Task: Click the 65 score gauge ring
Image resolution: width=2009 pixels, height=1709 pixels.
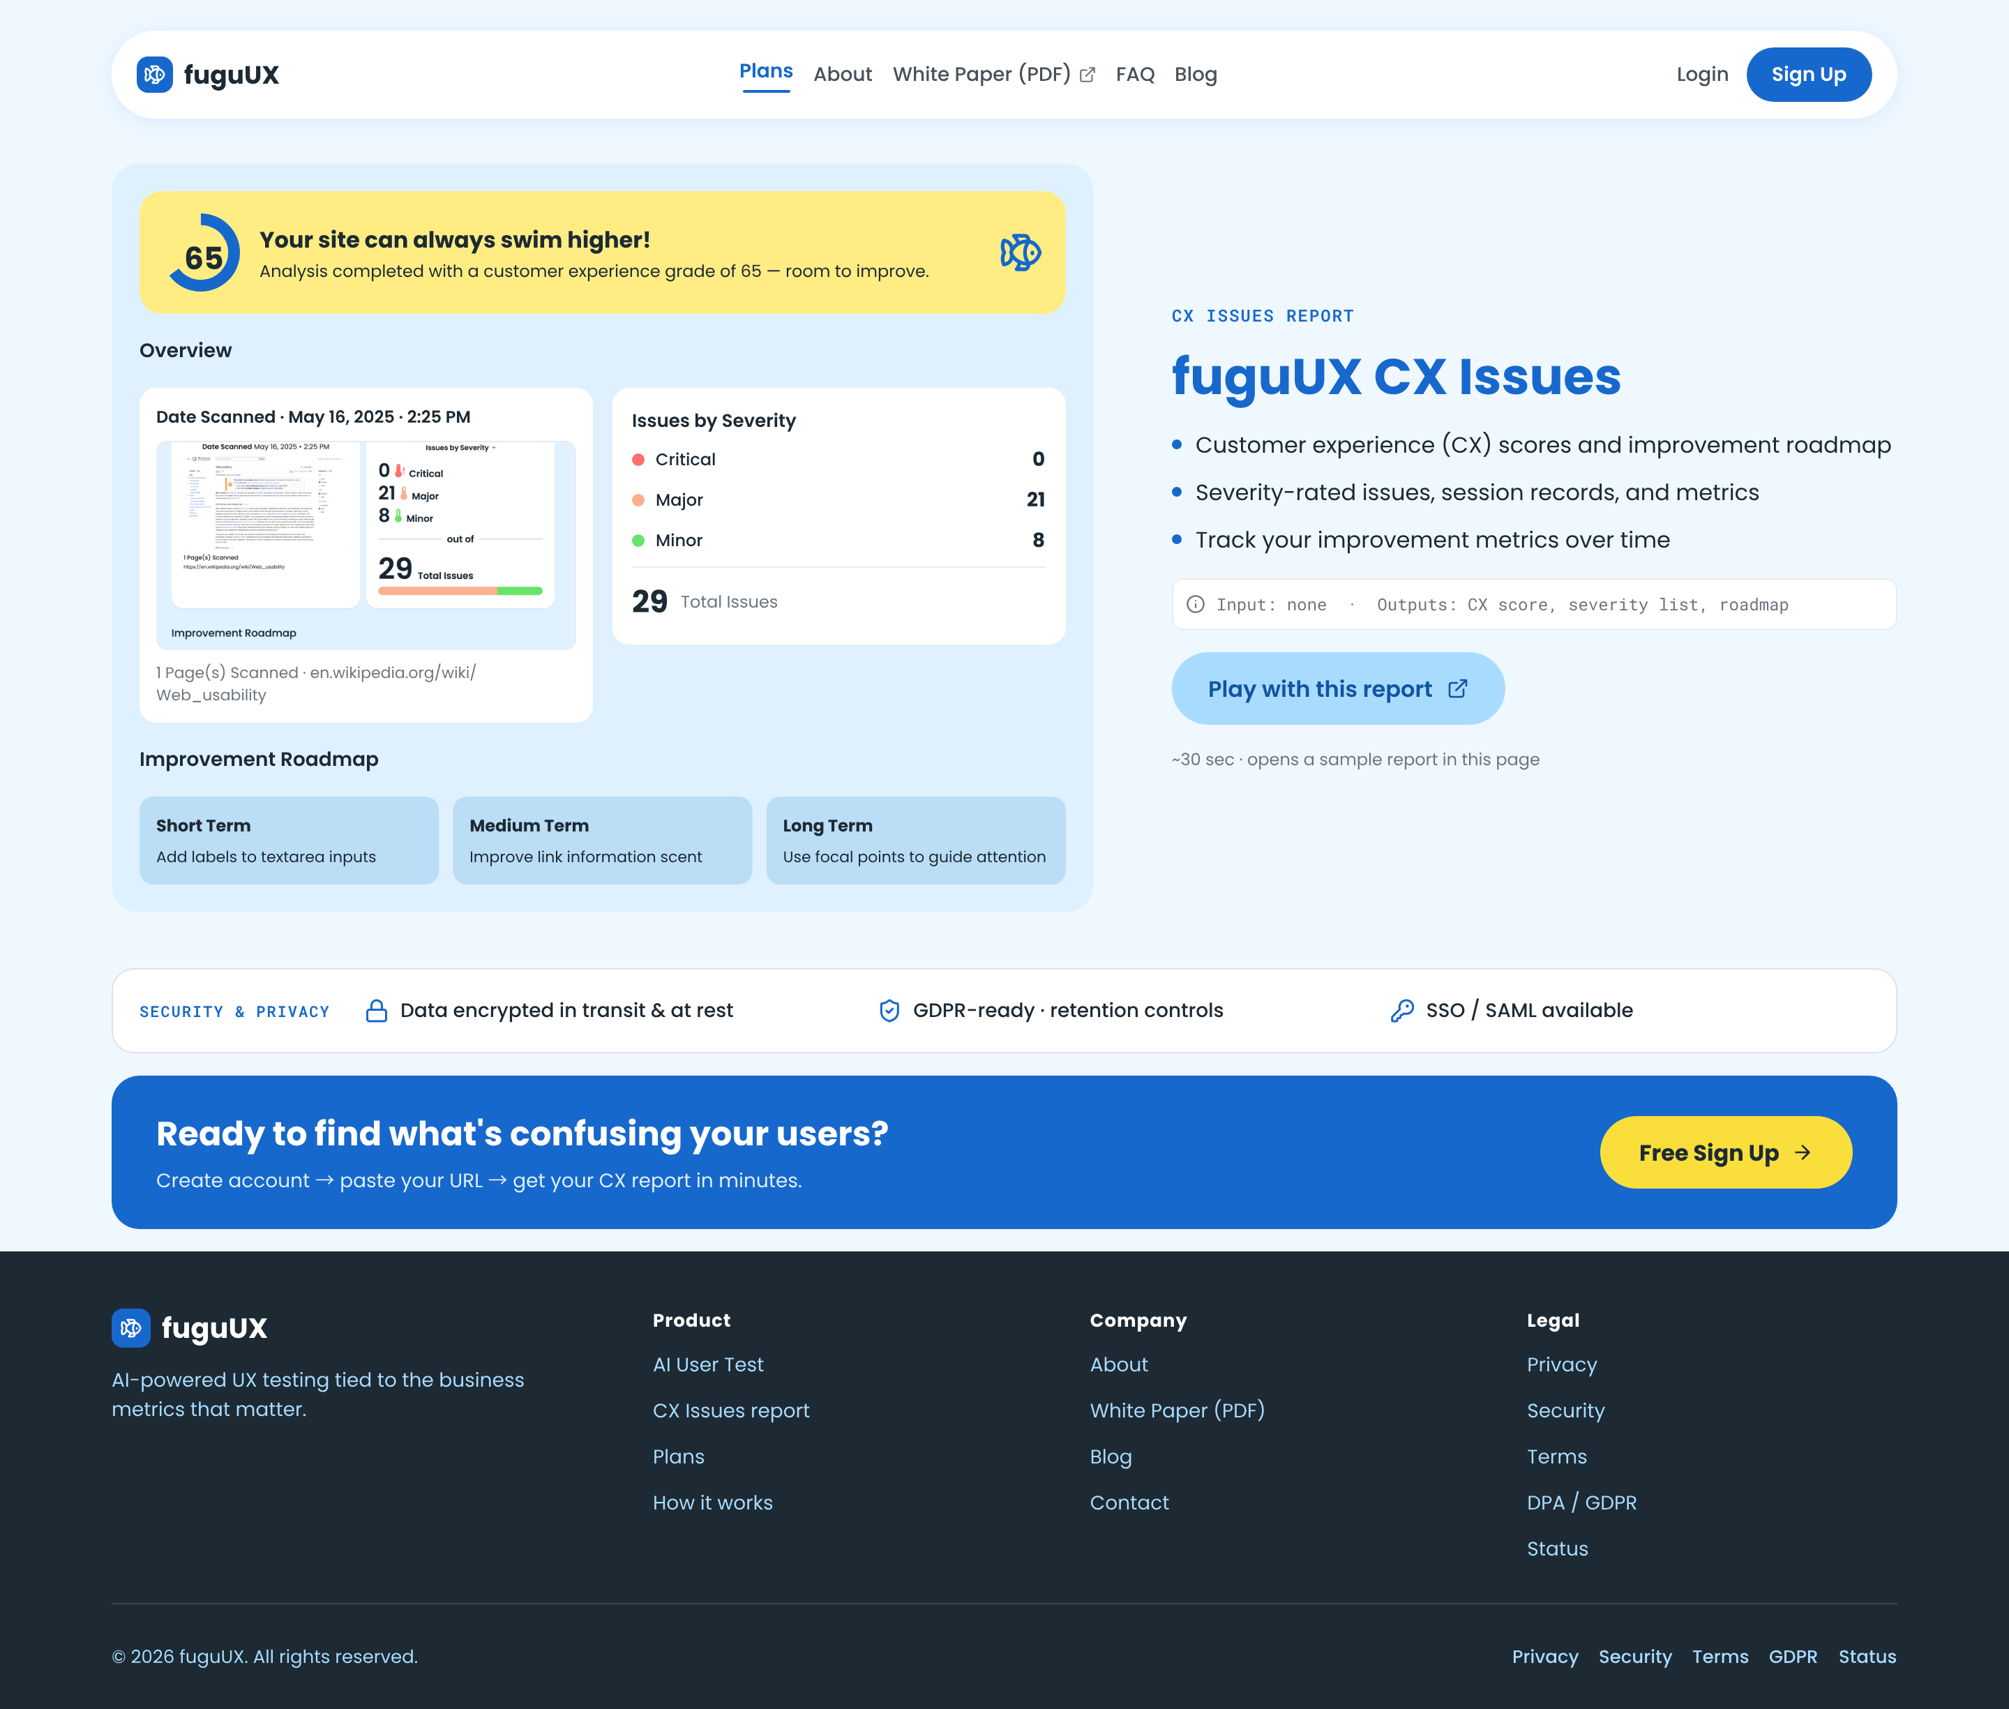Action: tap(204, 253)
